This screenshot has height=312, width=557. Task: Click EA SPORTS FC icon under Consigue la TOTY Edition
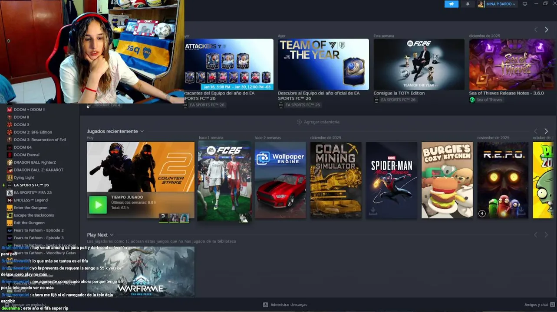pyautogui.click(x=376, y=100)
